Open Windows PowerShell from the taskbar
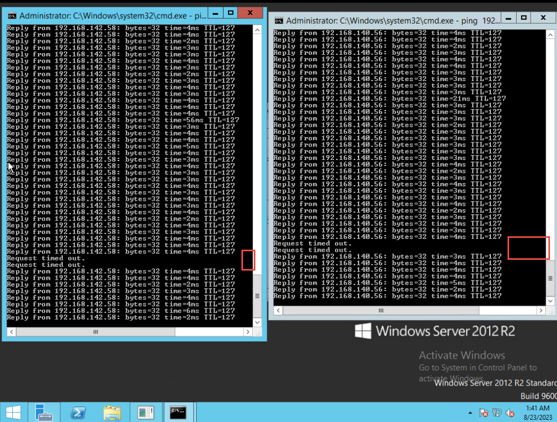This screenshot has height=422, width=557. 78,412
